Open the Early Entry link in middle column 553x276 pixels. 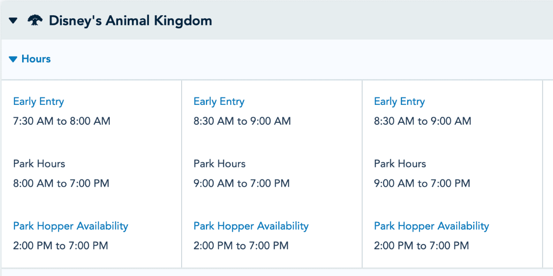(x=219, y=102)
